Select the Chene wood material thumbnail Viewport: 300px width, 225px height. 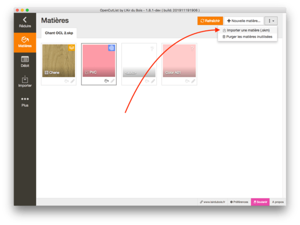click(x=58, y=60)
